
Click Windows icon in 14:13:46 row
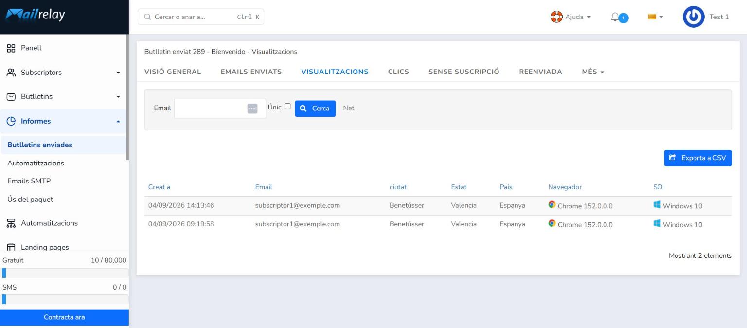[657, 205]
